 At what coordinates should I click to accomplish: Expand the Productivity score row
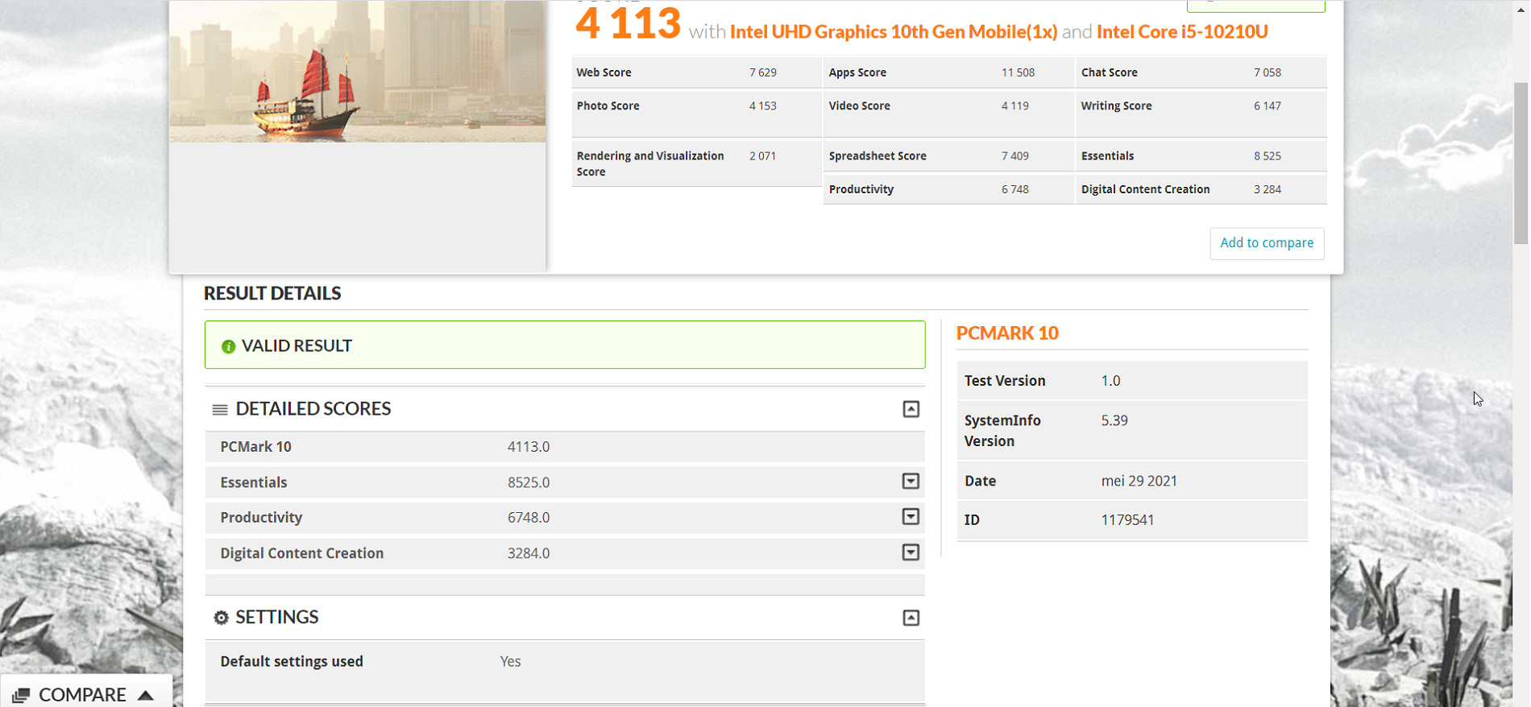coord(911,517)
